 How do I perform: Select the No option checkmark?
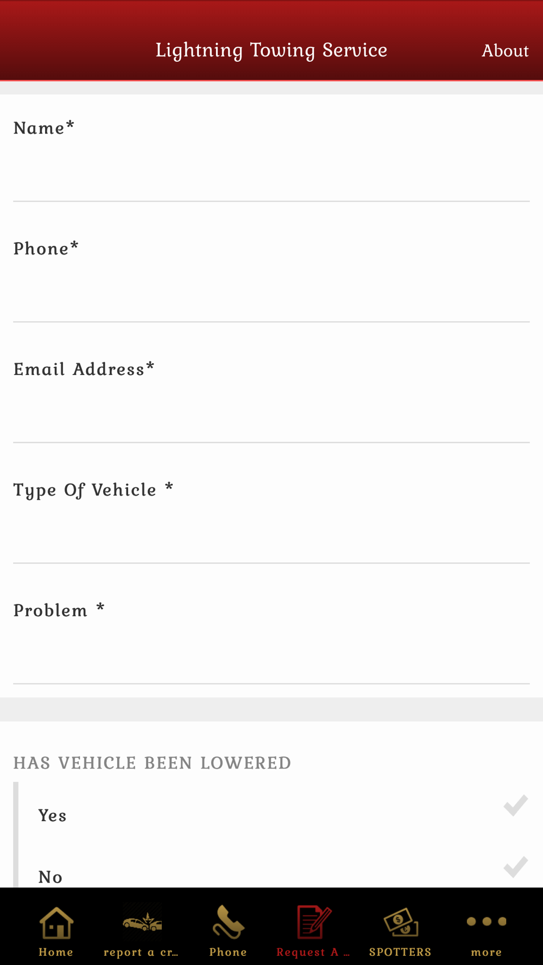(x=515, y=867)
